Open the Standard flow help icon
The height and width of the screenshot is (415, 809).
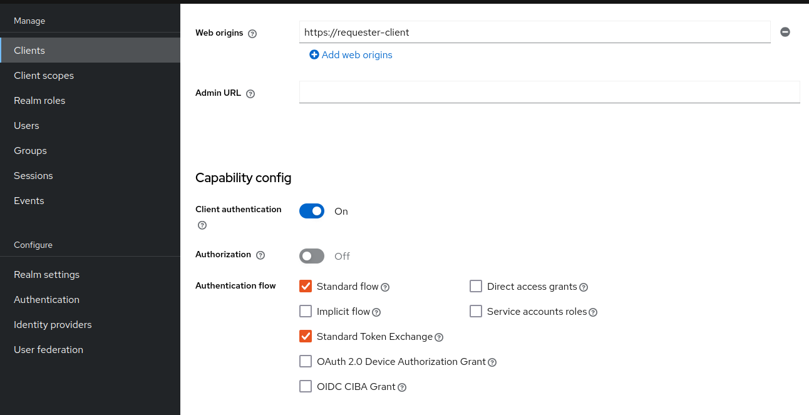pos(386,287)
